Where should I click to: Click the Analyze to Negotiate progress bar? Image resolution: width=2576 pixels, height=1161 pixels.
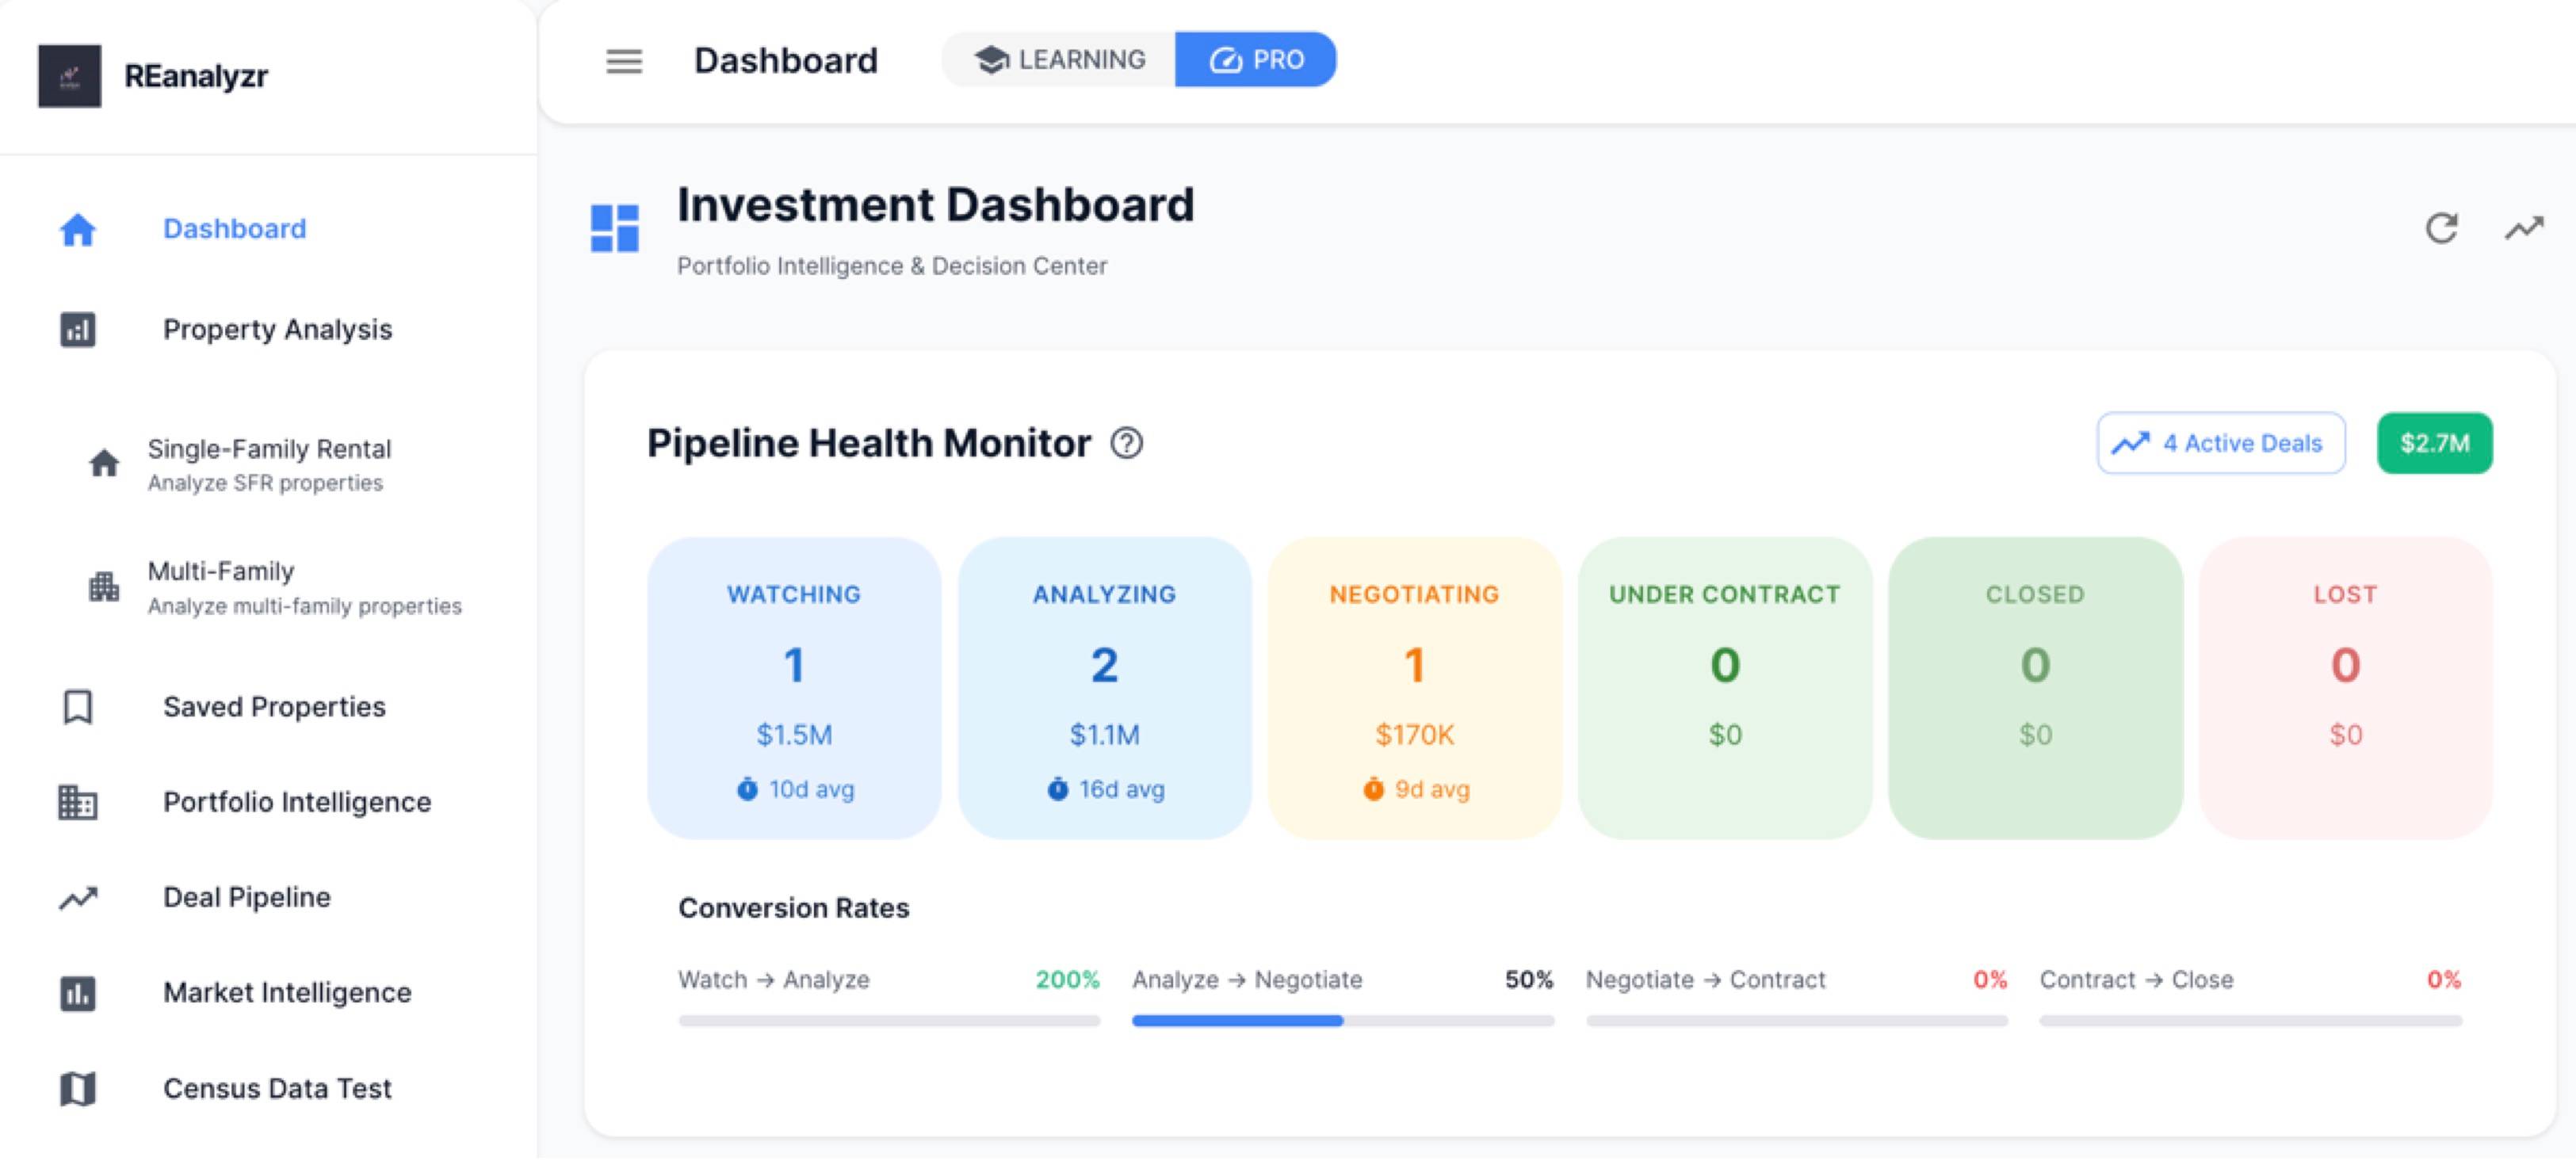click(x=1342, y=1021)
